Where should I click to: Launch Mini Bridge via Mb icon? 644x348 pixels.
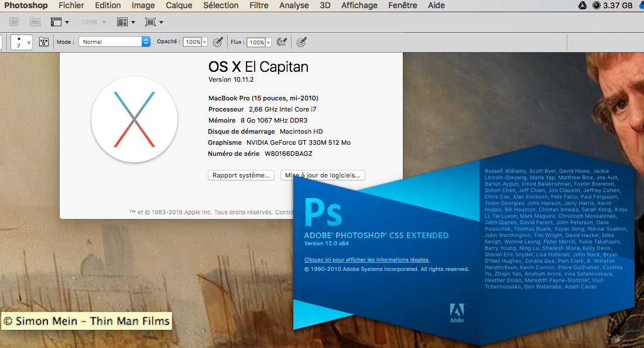tap(35, 22)
